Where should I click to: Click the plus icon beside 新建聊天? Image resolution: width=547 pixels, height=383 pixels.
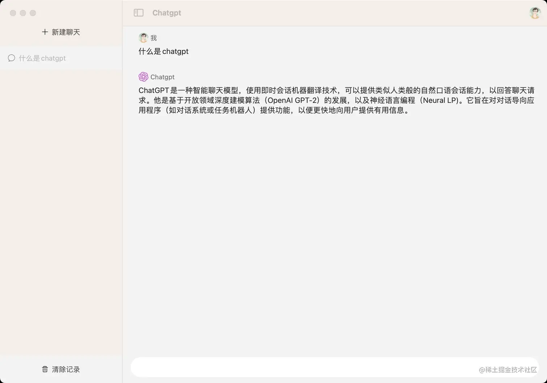pos(44,32)
